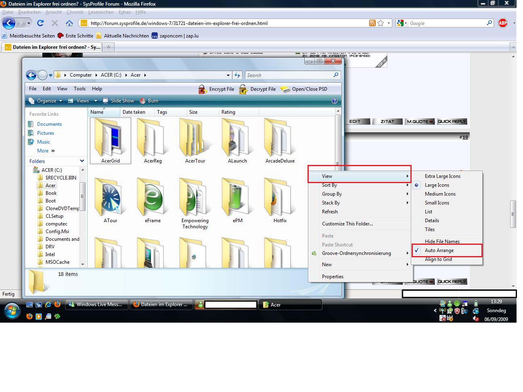This screenshot has width=523, height=392.
Task: Click the Firefox page scrollbar thumb
Action: (x=513, y=214)
